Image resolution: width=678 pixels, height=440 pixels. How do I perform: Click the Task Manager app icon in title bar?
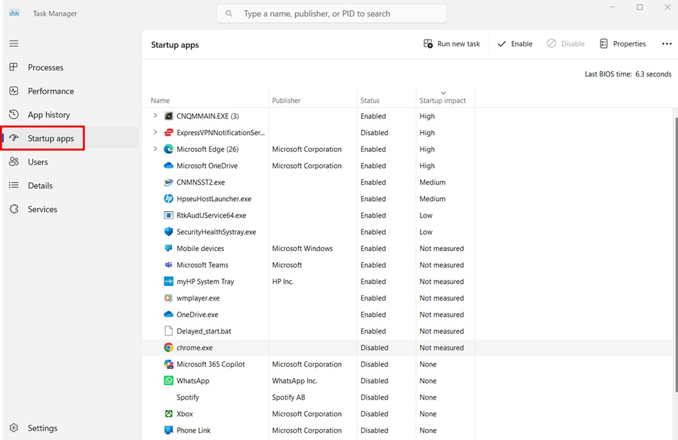click(x=14, y=13)
